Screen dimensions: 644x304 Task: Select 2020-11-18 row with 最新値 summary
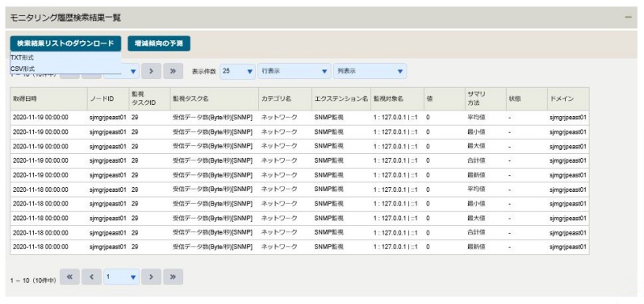tap(300, 247)
